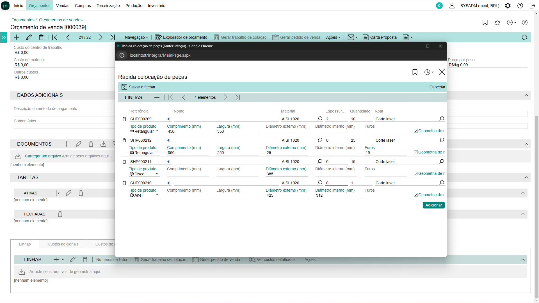
Task: Open Inventário menu
Action: (x=156, y=6)
